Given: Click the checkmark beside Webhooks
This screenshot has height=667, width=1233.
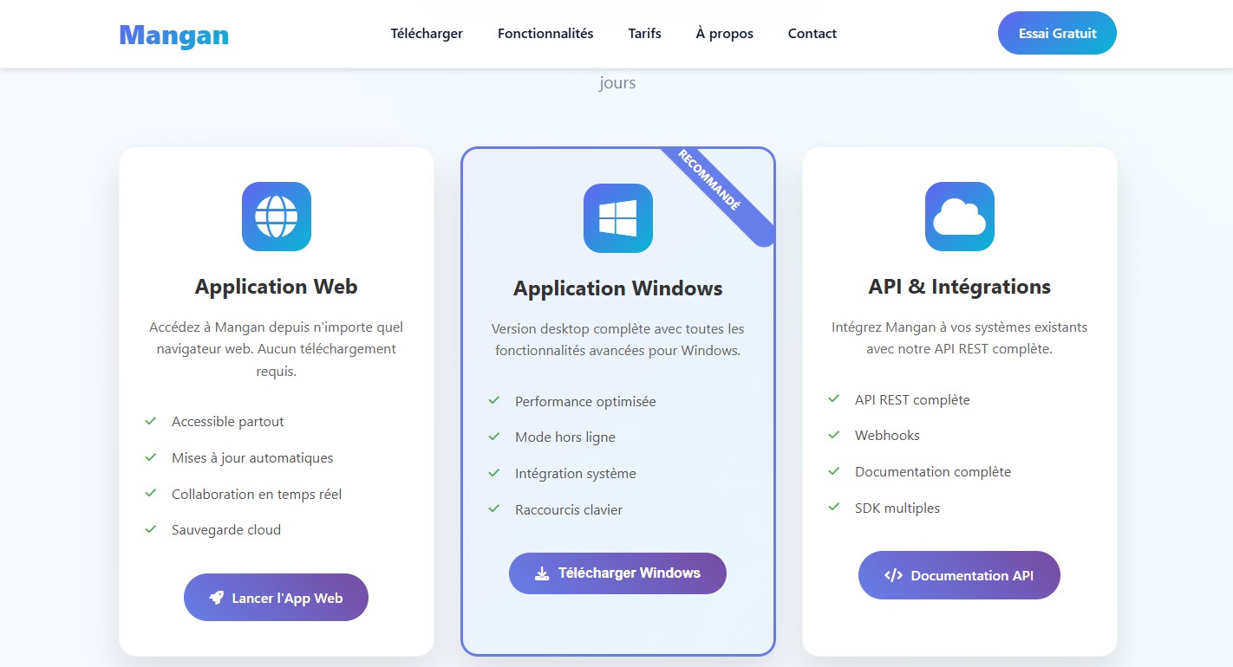Looking at the screenshot, I should pyautogui.click(x=834, y=435).
